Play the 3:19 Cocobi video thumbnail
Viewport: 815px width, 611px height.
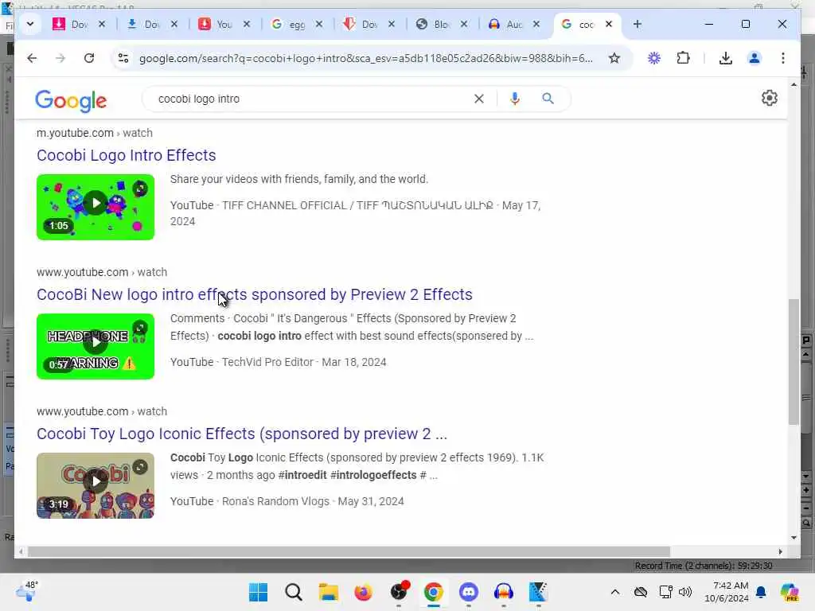point(96,485)
